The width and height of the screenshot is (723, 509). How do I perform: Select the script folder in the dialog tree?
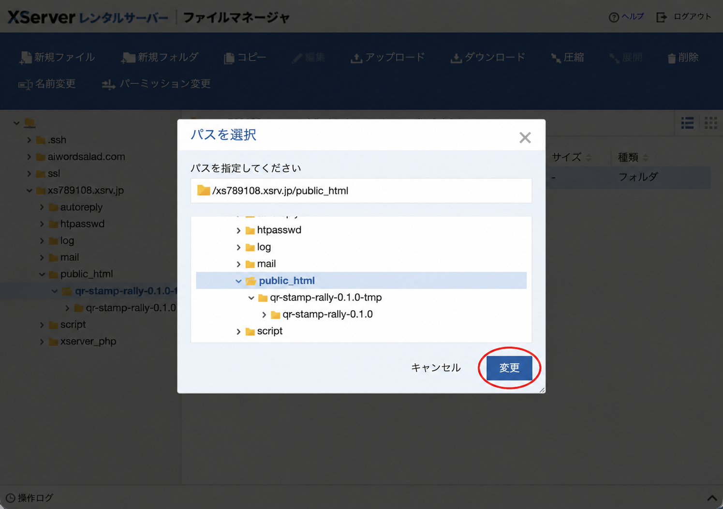click(269, 331)
